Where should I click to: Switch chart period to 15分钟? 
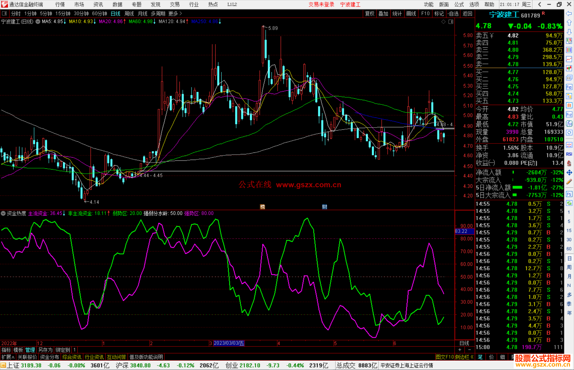(63, 14)
